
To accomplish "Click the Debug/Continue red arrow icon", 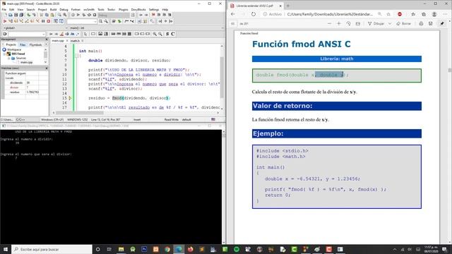I will pyautogui.click(x=5, y=21).
